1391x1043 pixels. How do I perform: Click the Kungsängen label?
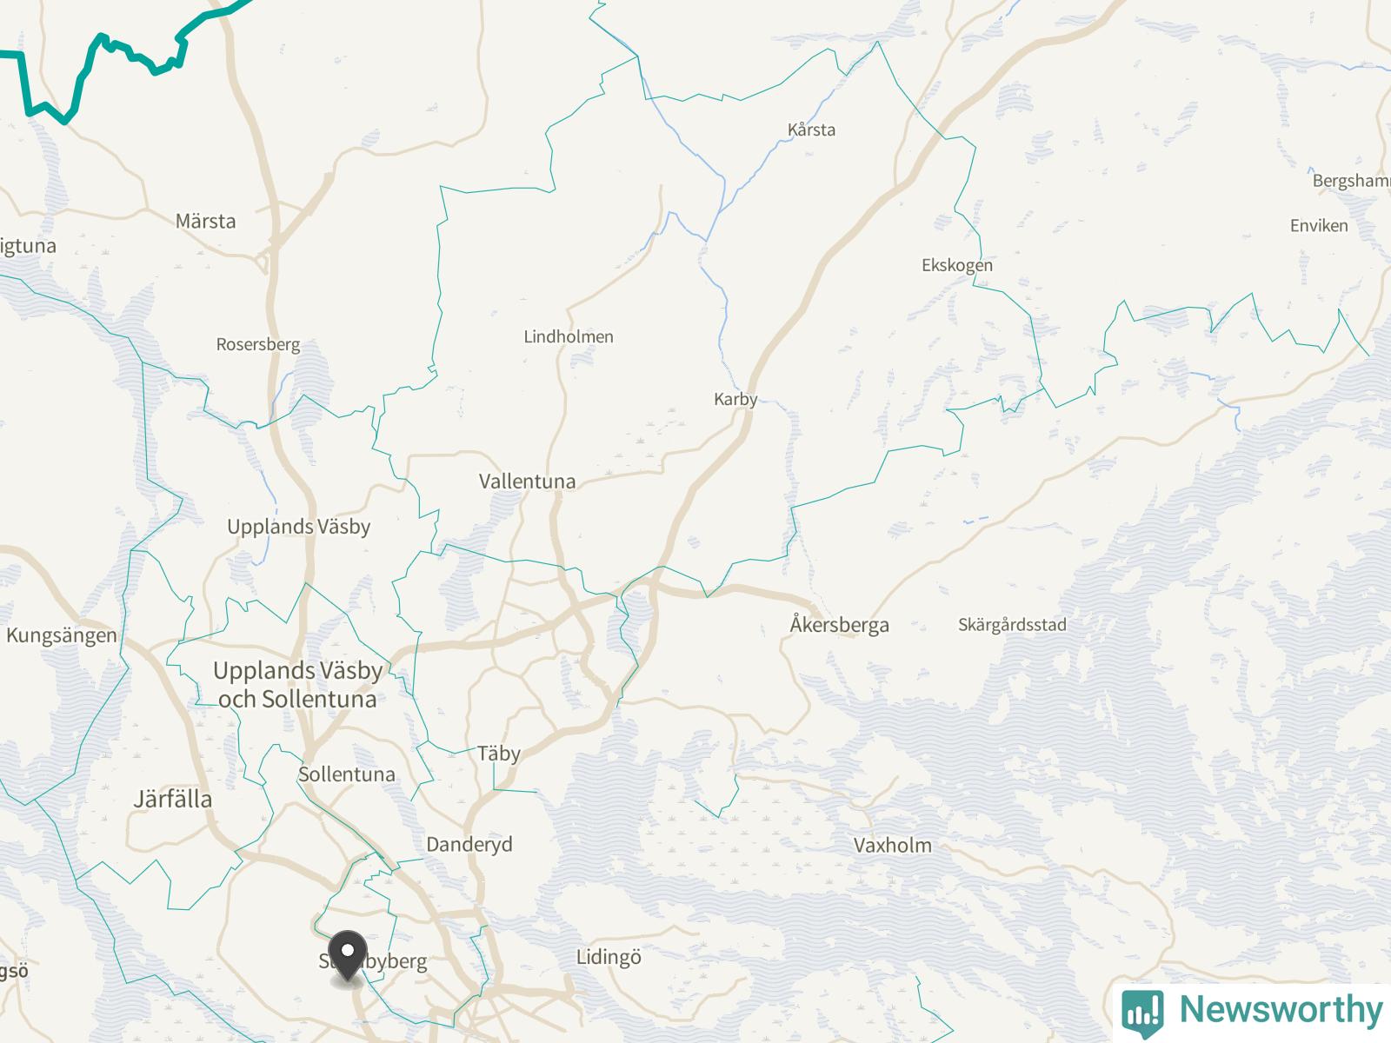(62, 635)
